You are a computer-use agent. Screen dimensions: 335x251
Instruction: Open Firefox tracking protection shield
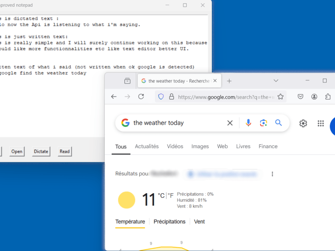[x=160, y=96]
